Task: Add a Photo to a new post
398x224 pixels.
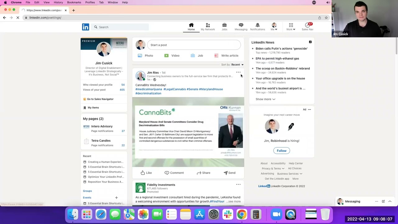Action: pyautogui.click(x=146, y=56)
